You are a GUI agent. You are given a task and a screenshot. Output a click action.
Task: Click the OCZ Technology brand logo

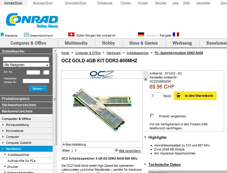[x=102, y=75]
